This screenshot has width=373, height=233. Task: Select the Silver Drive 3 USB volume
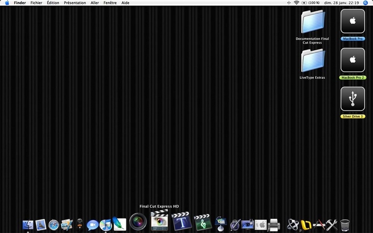[x=352, y=103]
